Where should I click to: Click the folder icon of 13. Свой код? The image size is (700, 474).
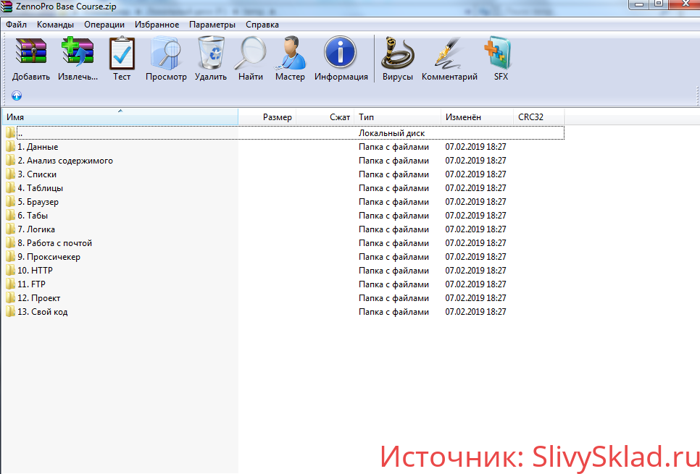10,312
